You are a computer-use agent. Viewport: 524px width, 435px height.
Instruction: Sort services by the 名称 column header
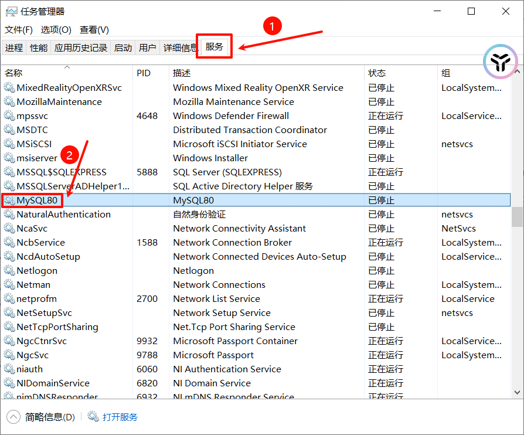(67, 73)
